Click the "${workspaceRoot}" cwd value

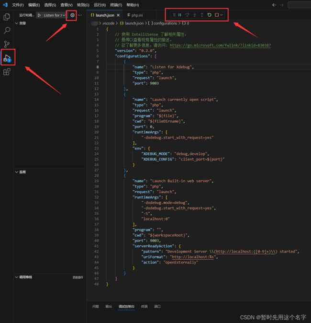coord(168,235)
